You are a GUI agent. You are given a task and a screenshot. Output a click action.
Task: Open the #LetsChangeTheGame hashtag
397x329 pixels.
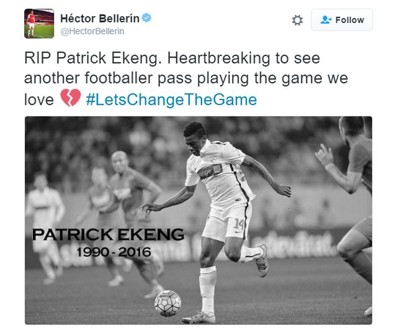(171, 99)
